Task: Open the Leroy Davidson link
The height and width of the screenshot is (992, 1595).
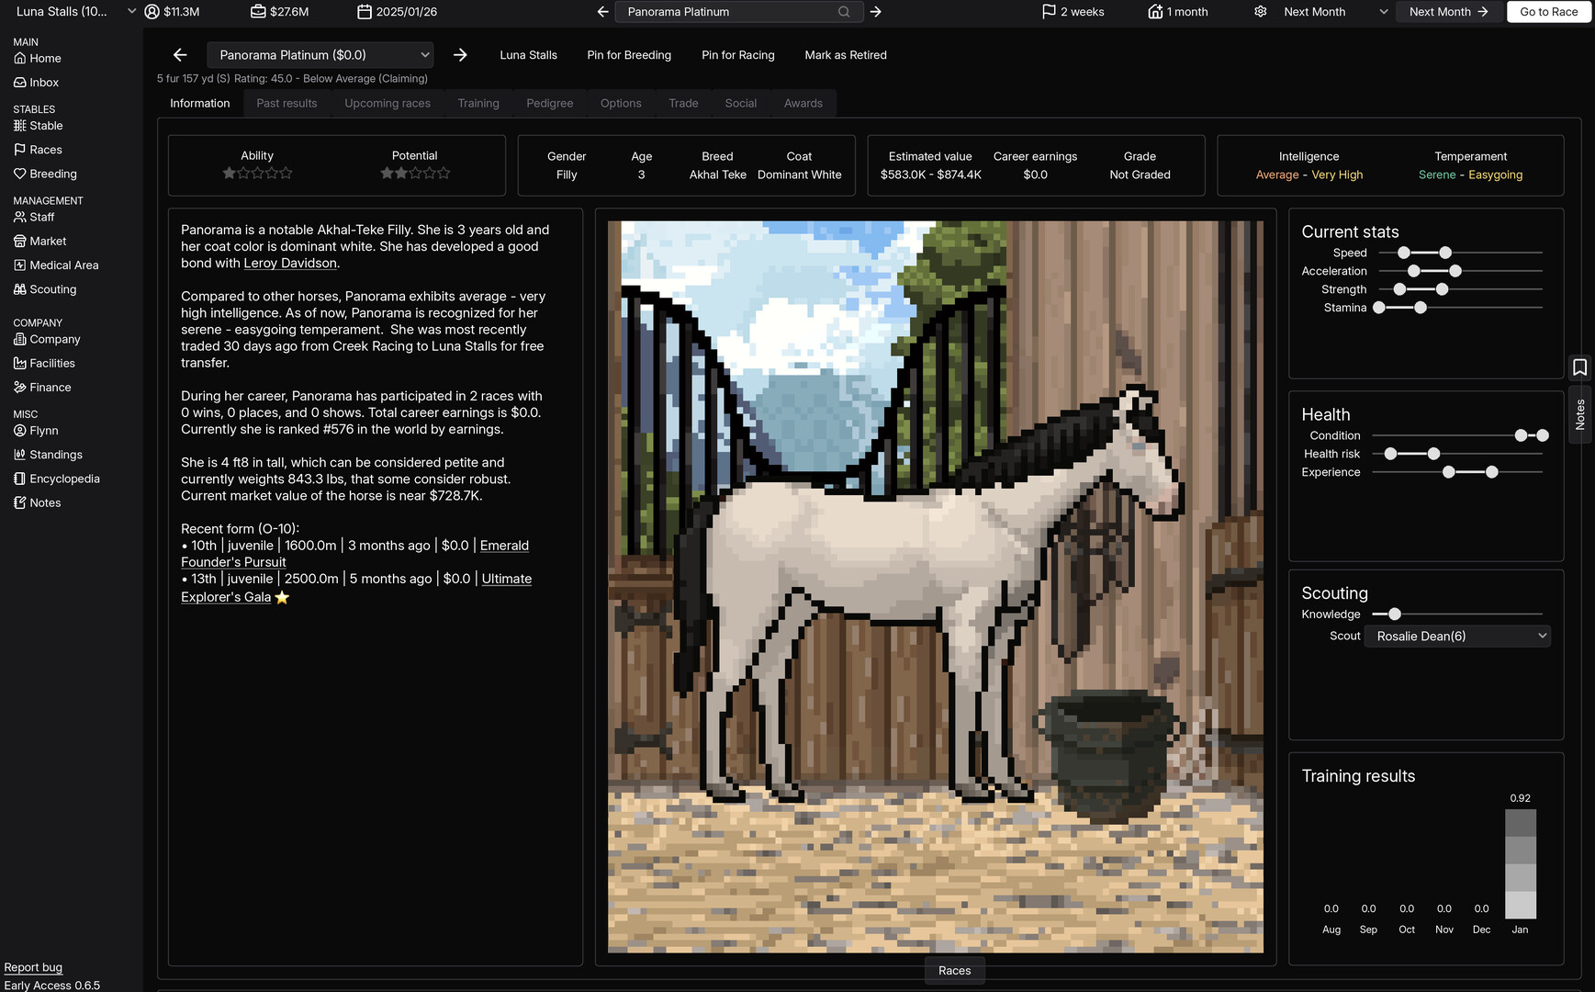Action: pyautogui.click(x=290, y=263)
